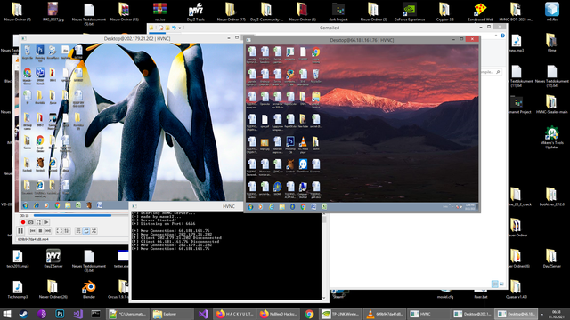This screenshot has height=320, width=570.
Task: Open Photoshop icon in mountain remote desktop
Action: 290,145
